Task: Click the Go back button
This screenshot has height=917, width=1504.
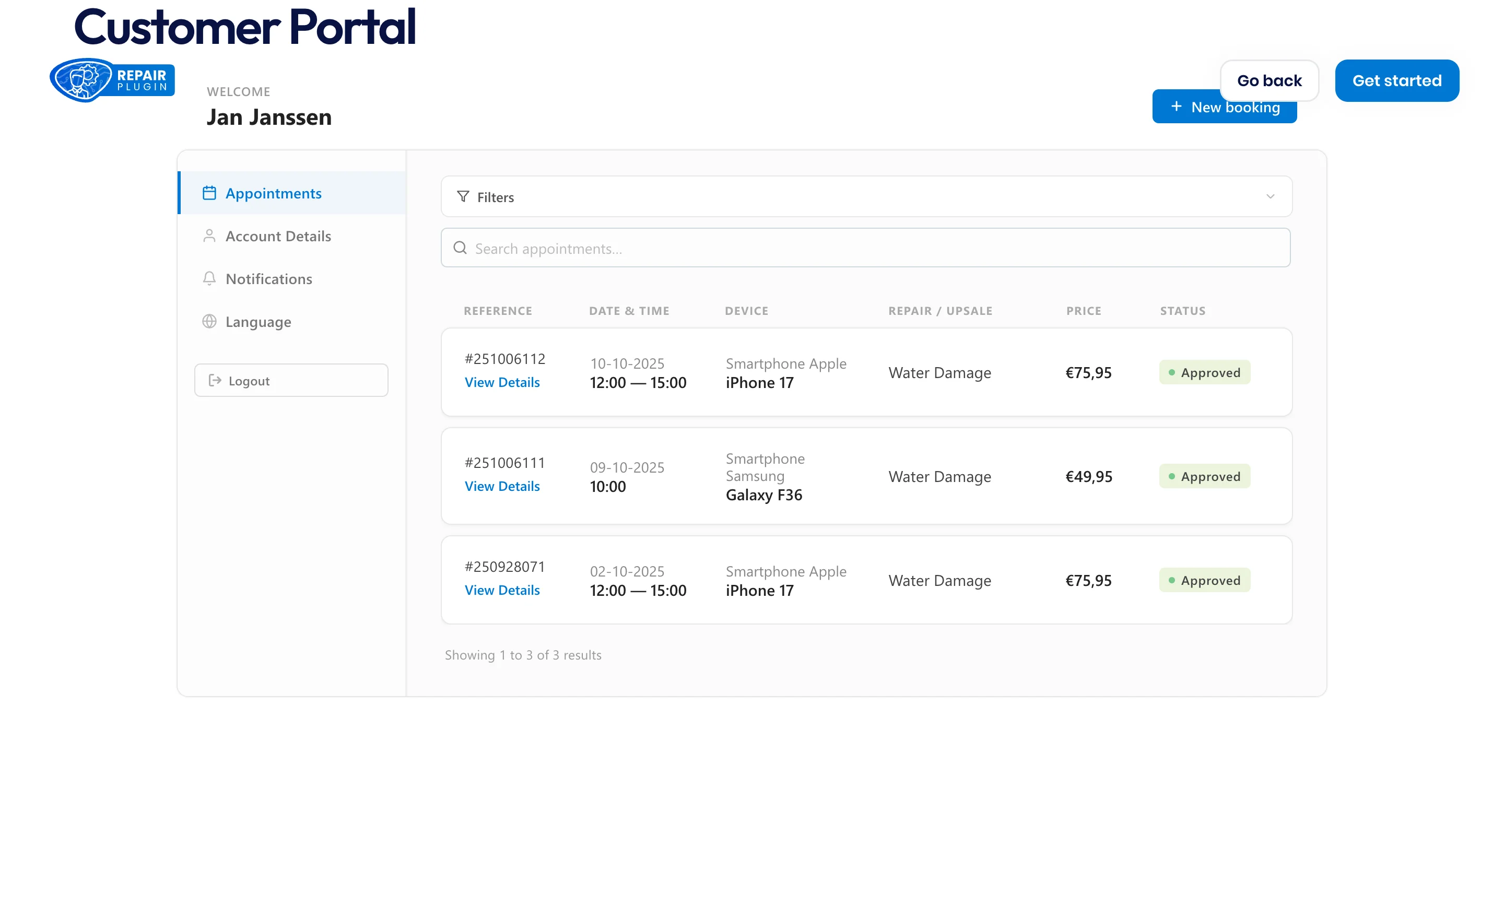Action: click(x=1270, y=80)
